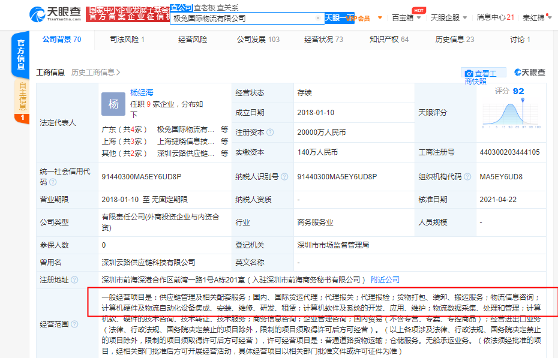Click the former name 深圳云路供应链科技有限公司

148,263
